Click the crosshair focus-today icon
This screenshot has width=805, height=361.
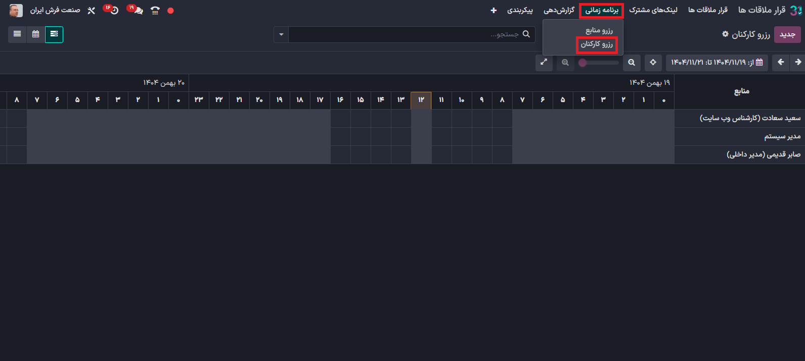653,63
